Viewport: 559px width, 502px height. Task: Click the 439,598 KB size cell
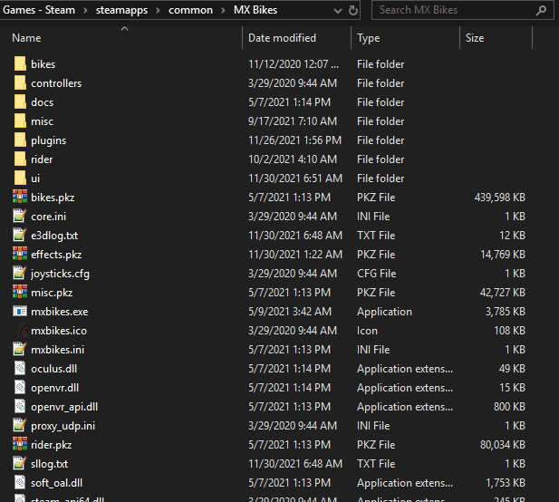[499, 198]
